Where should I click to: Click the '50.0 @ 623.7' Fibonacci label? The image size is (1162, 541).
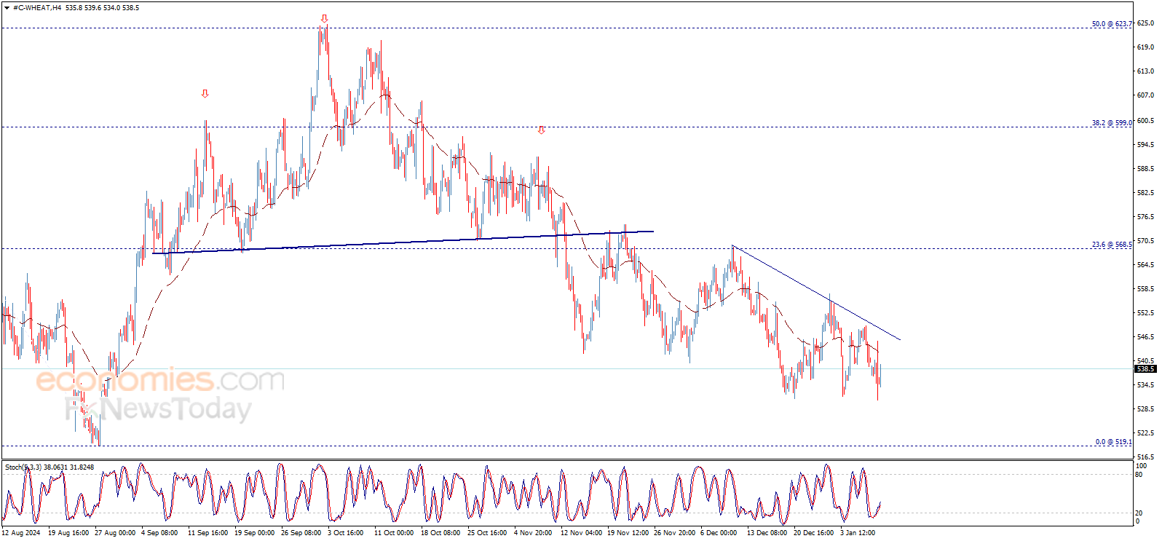[1112, 24]
